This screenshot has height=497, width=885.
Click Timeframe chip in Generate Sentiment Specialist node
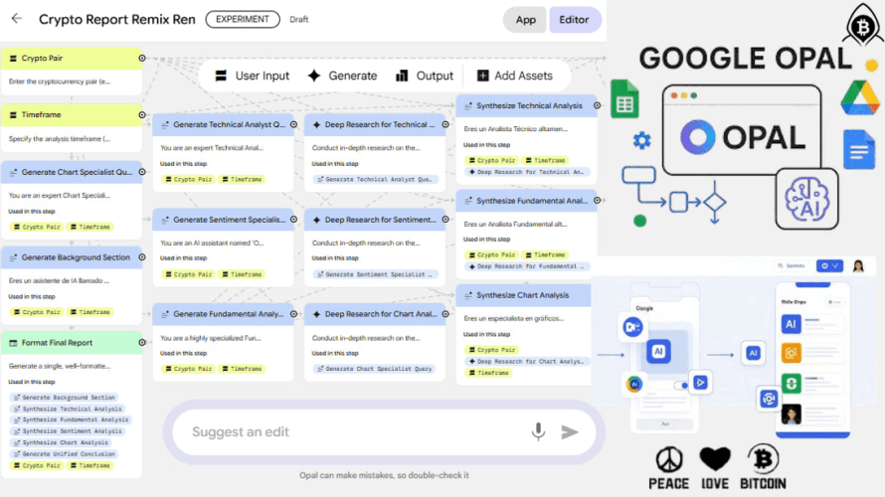pos(242,274)
